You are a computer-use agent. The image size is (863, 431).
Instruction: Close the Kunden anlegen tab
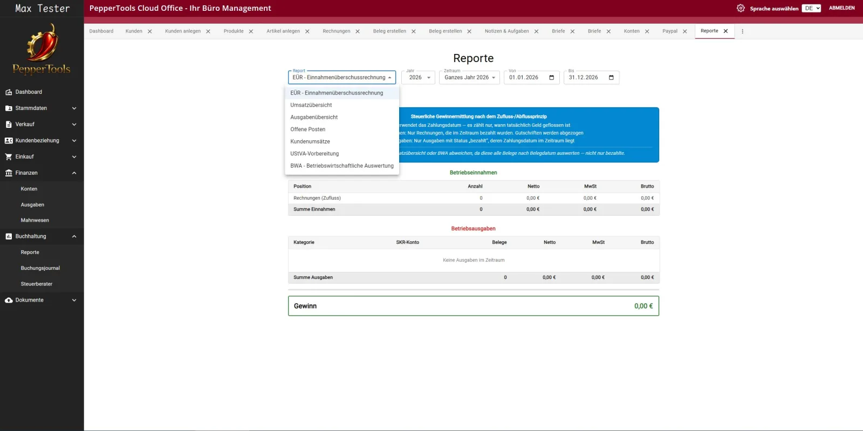pyautogui.click(x=208, y=31)
